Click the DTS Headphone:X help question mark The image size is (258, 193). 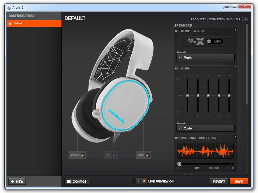[235, 30]
